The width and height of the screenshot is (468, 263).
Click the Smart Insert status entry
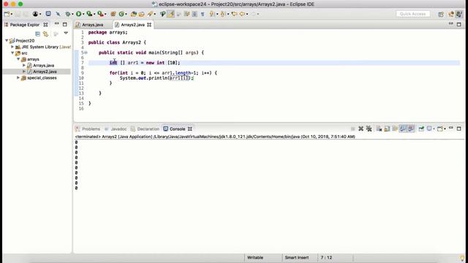[x=297, y=257]
